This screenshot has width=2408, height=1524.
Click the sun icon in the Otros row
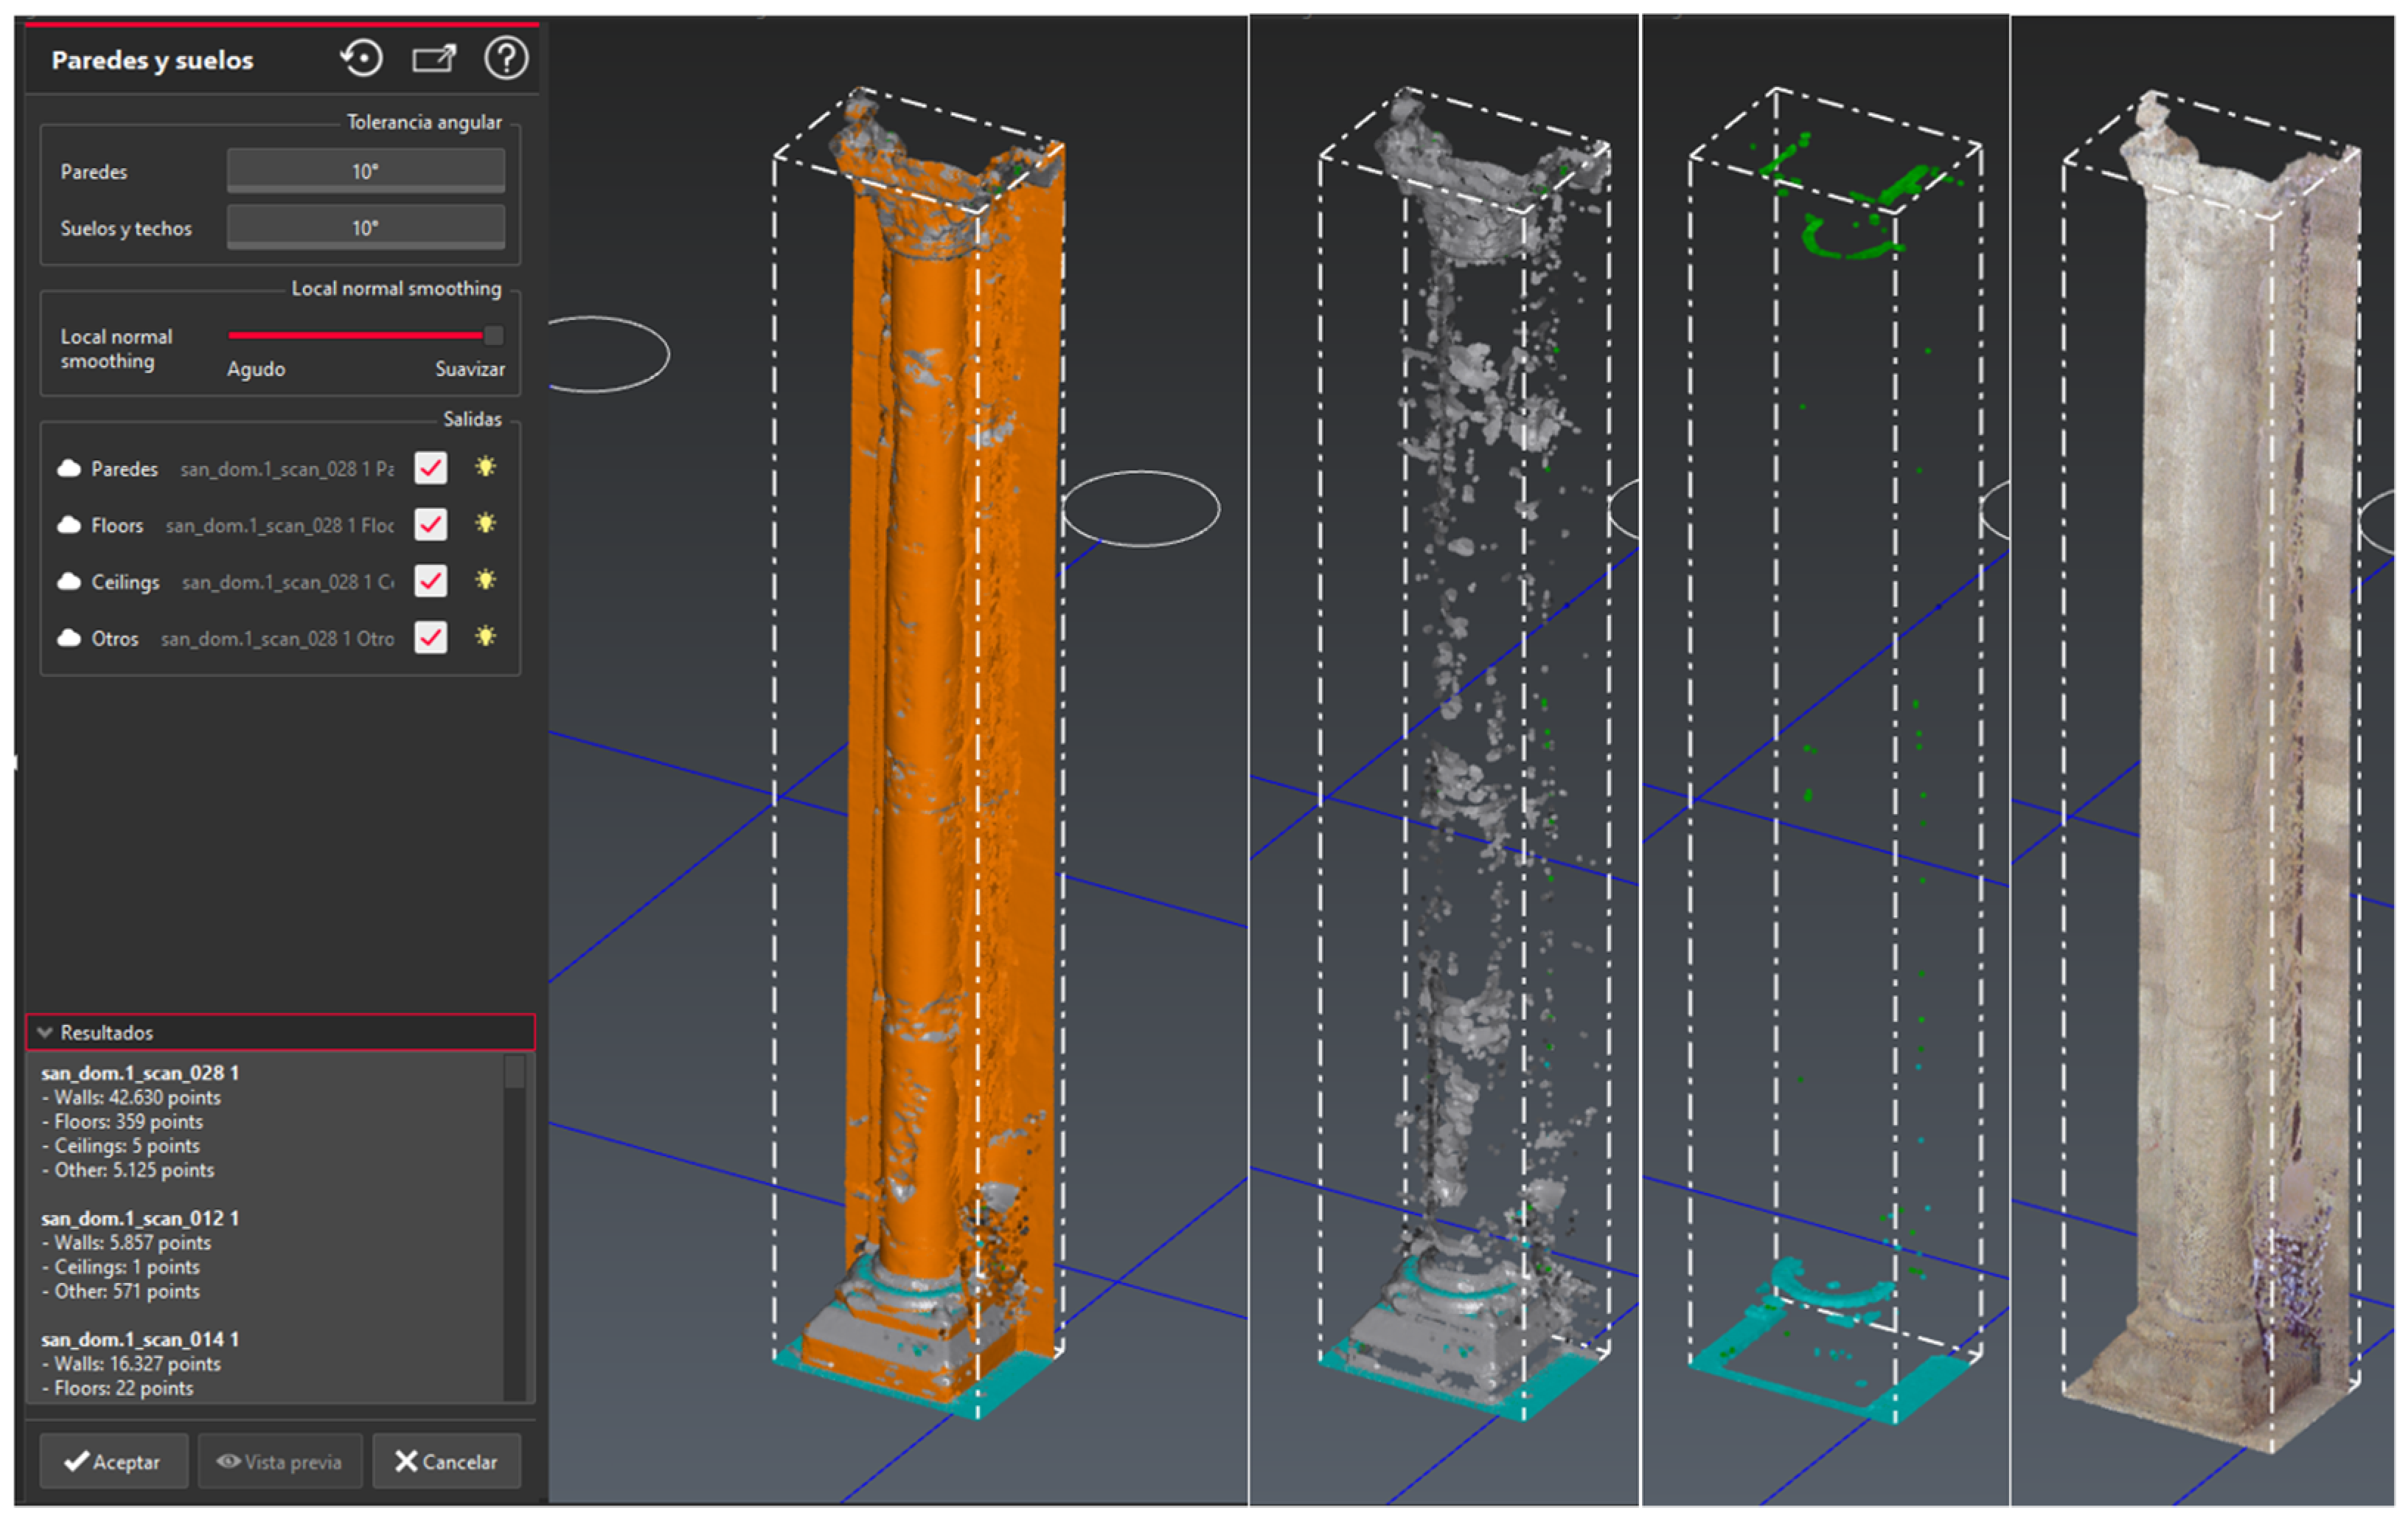[x=486, y=636]
